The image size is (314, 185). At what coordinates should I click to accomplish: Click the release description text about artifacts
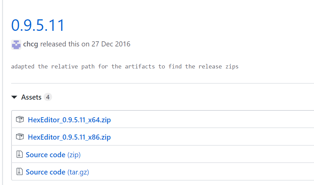click(125, 66)
